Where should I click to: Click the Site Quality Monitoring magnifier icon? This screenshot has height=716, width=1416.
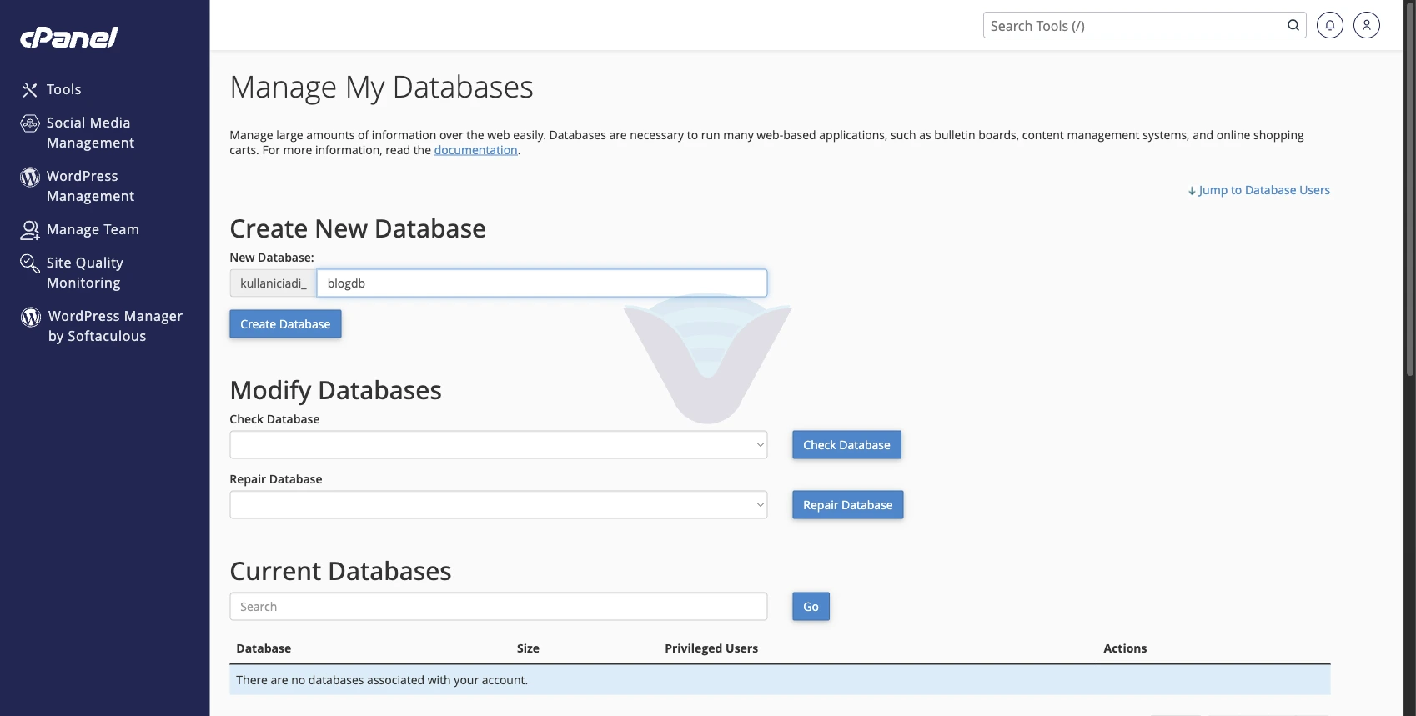(x=30, y=263)
